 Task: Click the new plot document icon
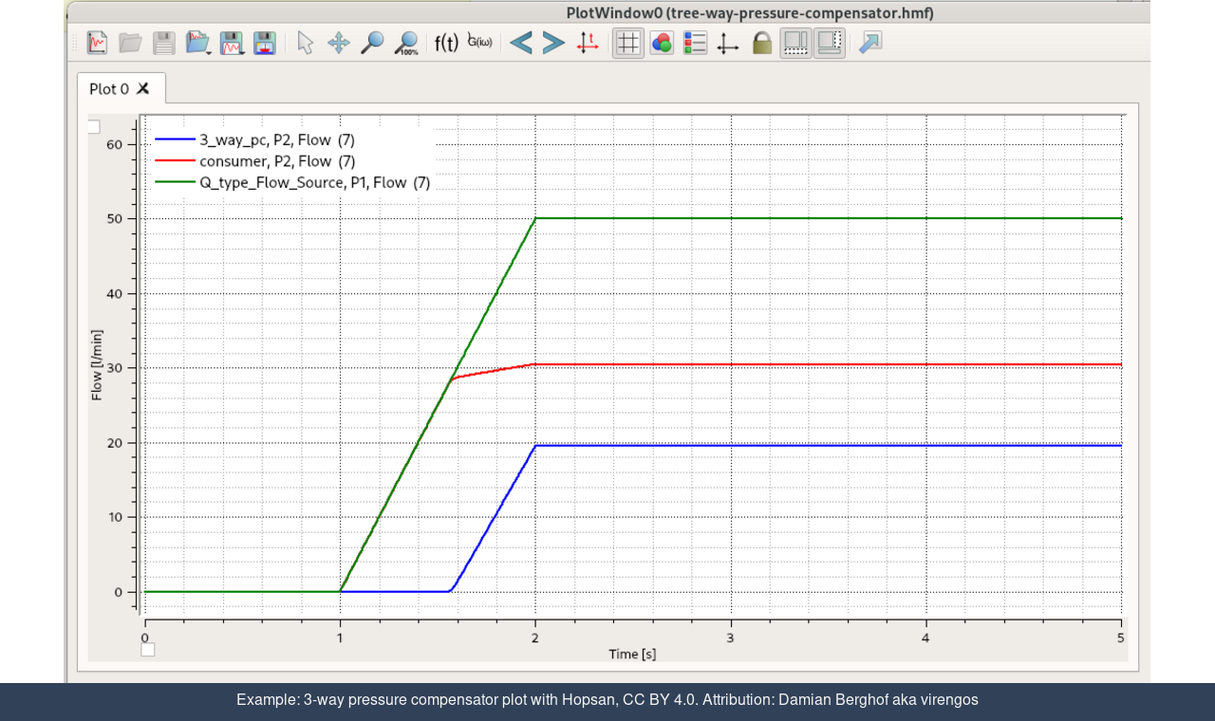[x=97, y=43]
